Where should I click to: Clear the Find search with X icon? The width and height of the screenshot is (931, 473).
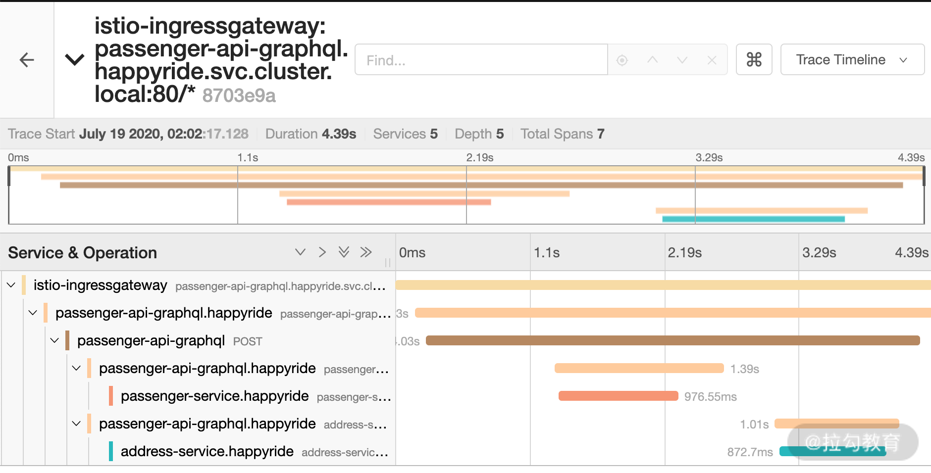tap(712, 60)
